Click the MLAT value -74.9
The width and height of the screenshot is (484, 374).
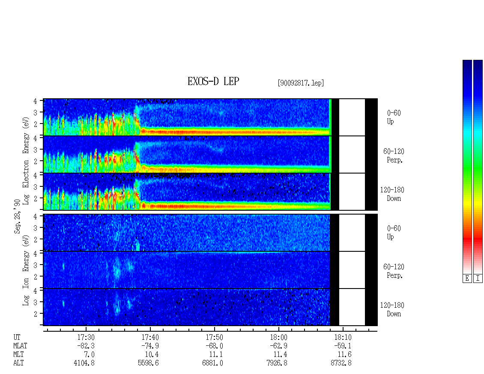[150, 346]
